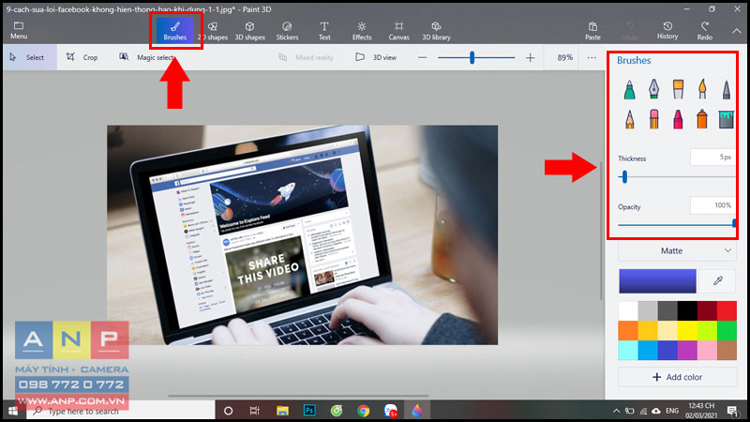Pick the black color swatch
This screenshot has height=422, width=750.
click(687, 311)
